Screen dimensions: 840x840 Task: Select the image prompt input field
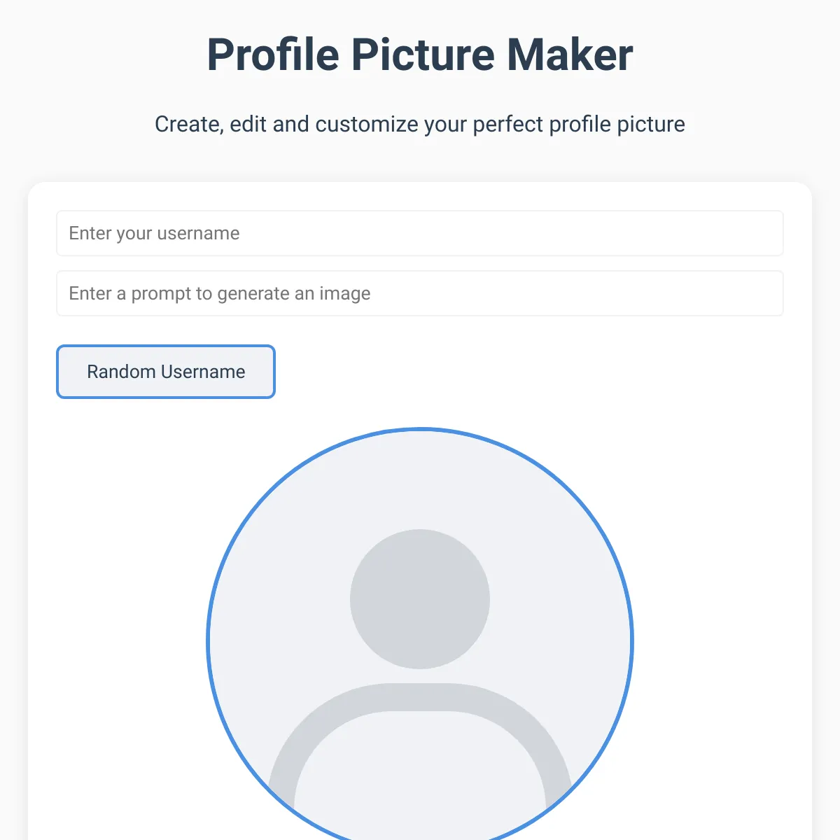[420, 293]
